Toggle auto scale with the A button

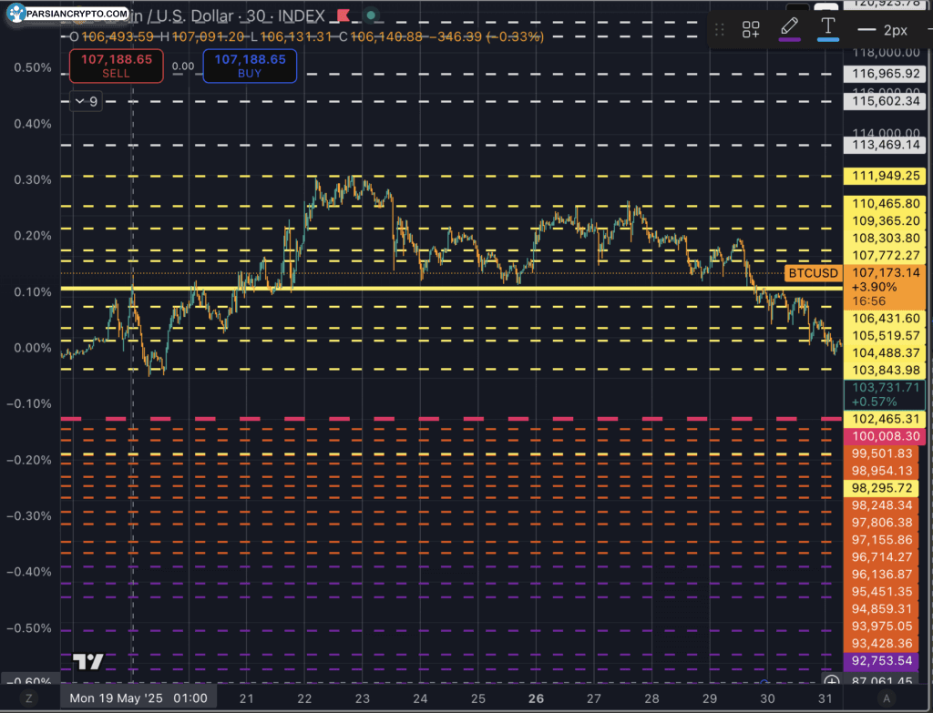pyautogui.click(x=886, y=698)
